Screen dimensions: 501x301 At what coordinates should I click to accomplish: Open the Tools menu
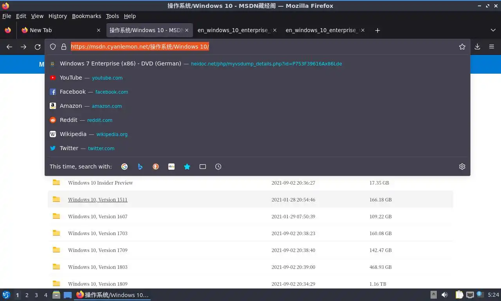pyautogui.click(x=112, y=16)
